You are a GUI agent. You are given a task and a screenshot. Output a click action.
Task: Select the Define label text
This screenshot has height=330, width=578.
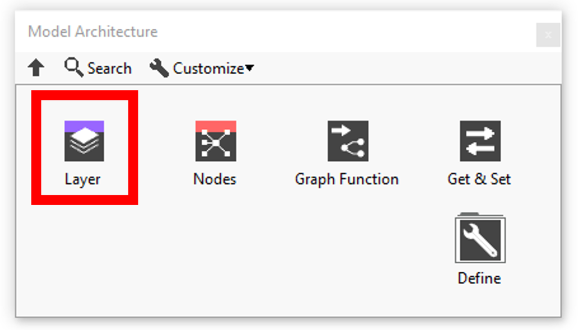point(479,278)
